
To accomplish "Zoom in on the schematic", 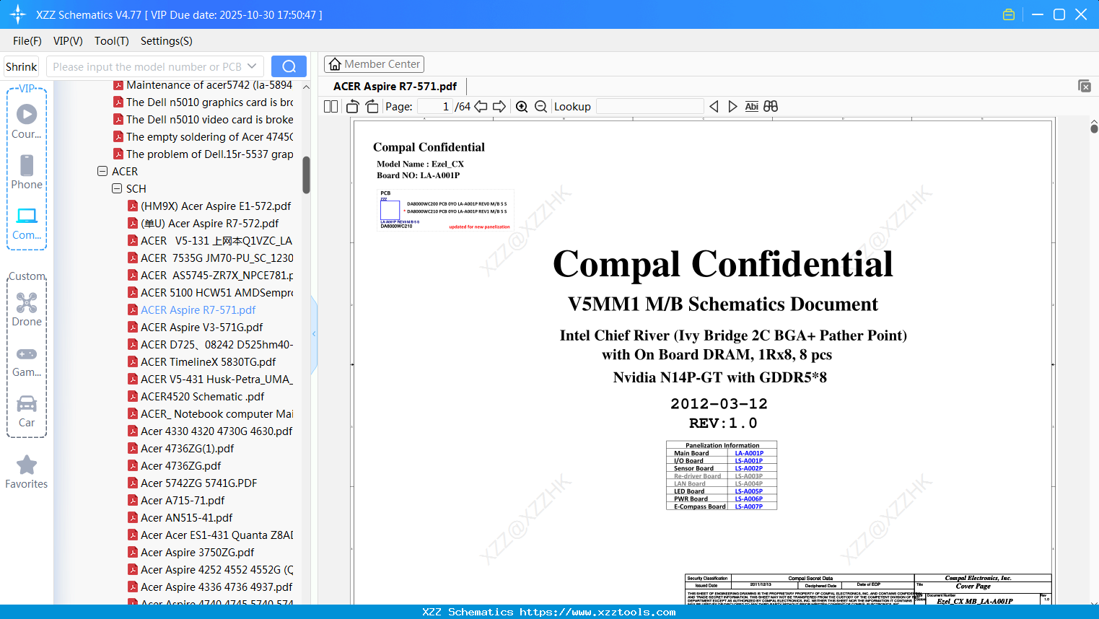I will (522, 107).
